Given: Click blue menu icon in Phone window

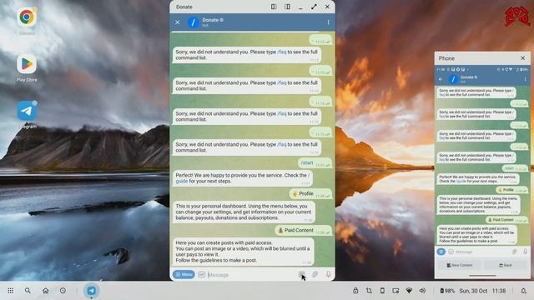Looking at the screenshot, I should [441, 252].
